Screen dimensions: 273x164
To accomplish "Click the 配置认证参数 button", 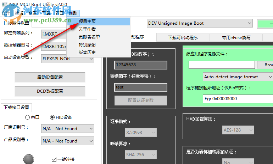I will pos(141,101).
